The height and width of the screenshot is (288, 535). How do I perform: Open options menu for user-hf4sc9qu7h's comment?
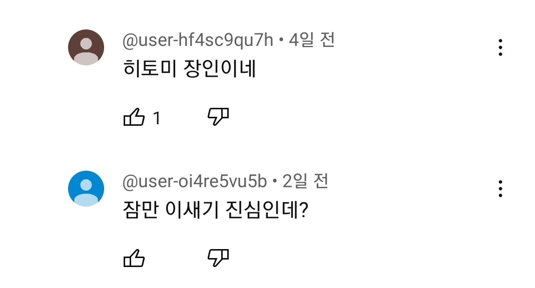[500, 47]
